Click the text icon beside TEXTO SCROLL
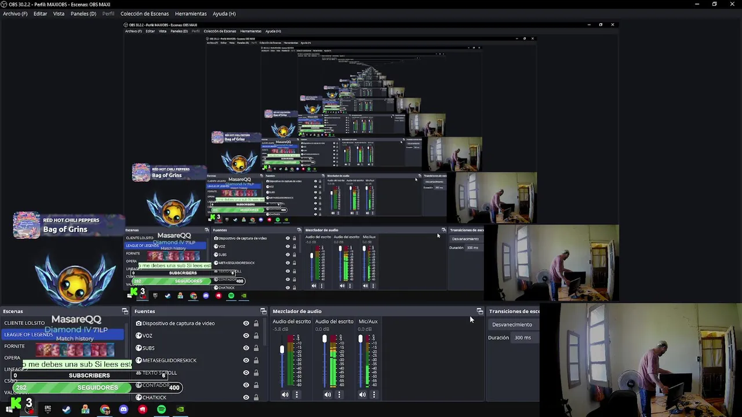Viewport: 742px width, 417px height. [x=139, y=373]
